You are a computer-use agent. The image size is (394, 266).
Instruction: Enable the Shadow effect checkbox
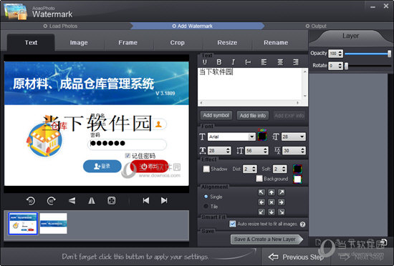coord(206,169)
